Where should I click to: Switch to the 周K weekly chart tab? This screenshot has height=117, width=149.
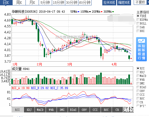point(19,2)
